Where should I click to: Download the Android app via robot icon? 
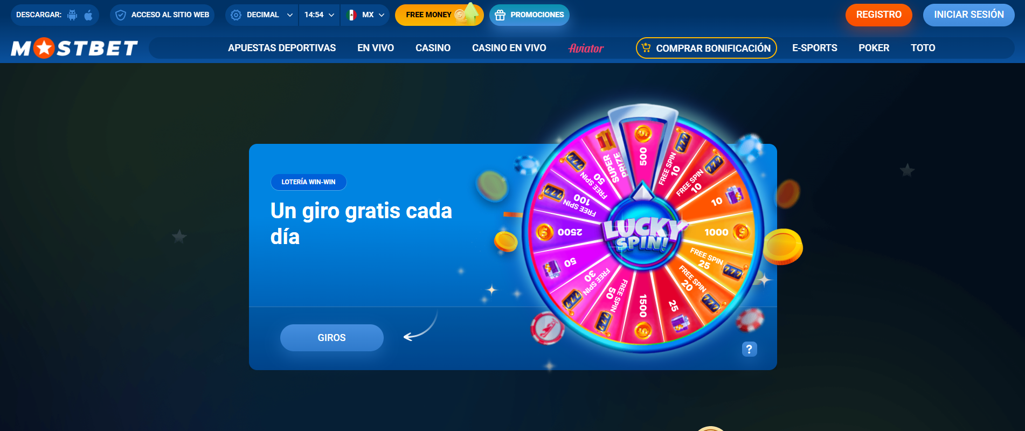point(72,15)
